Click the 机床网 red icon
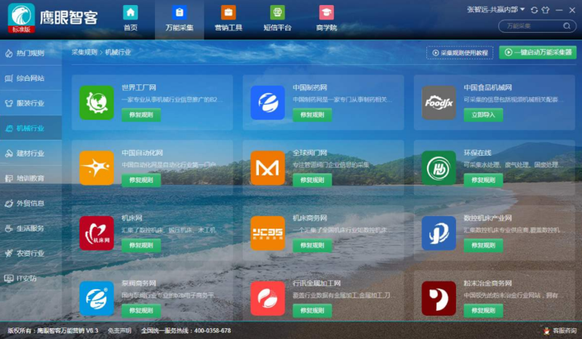Viewport: 582px width, 339px height. pyautogui.click(x=97, y=234)
